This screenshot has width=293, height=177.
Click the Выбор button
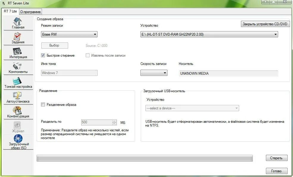(54, 45)
